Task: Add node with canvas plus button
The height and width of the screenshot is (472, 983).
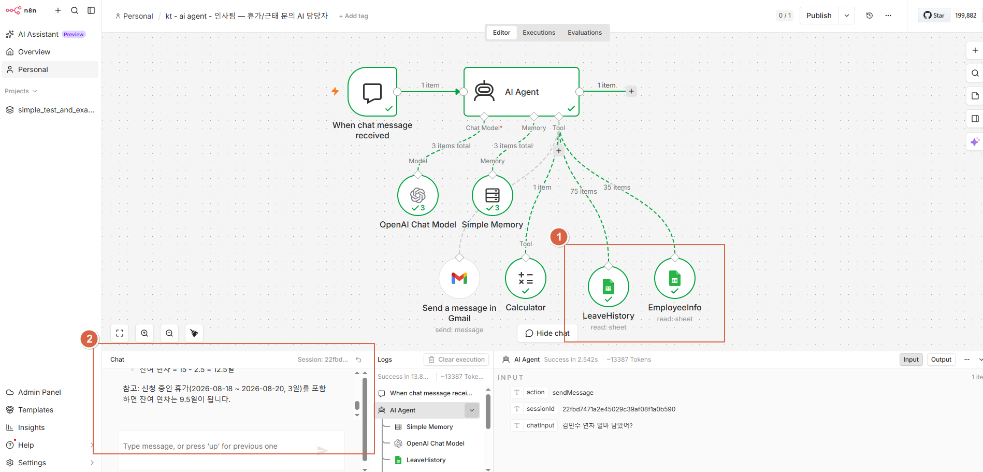Action: 975,50
